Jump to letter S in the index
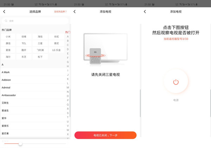Viewport: 211px width, 148px height. coord(68,113)
